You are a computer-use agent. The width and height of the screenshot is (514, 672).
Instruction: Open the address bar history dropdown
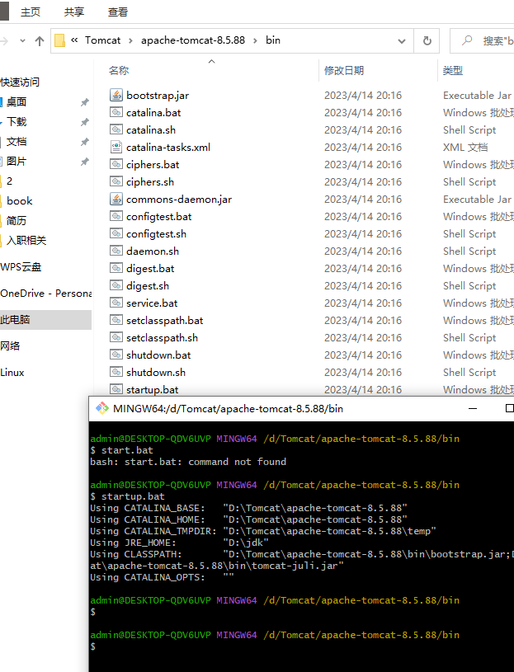coord(402,41)
